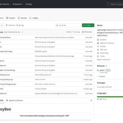Open the README outline list icon

click(91, 100)
